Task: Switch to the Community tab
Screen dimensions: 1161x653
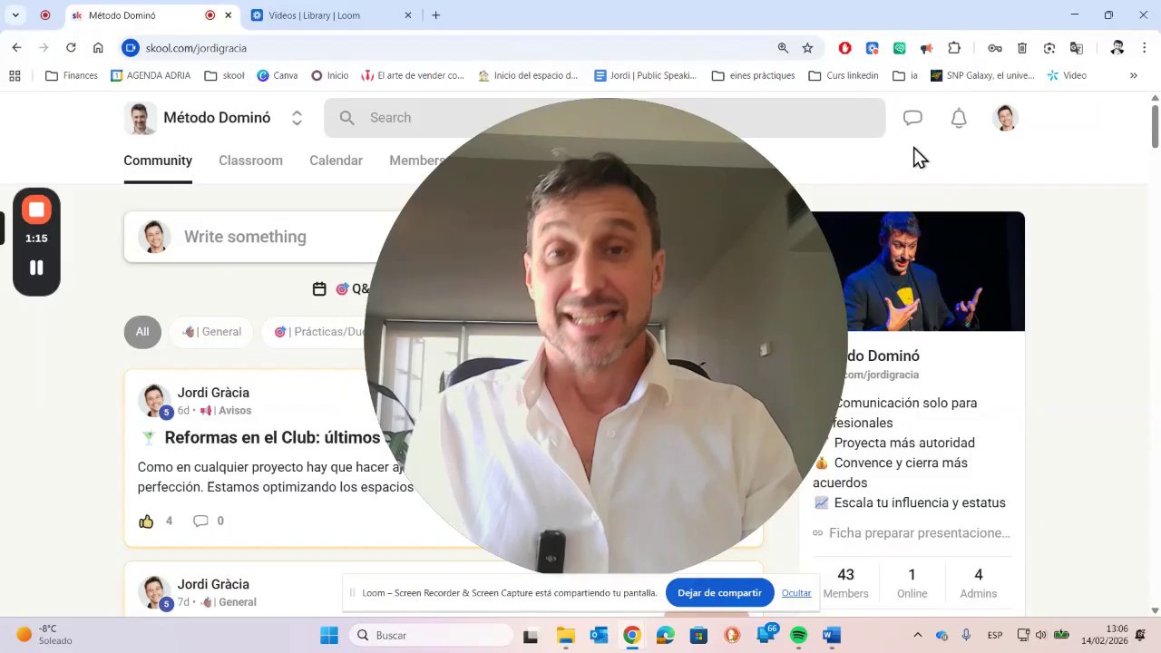Action: point(158,161)
